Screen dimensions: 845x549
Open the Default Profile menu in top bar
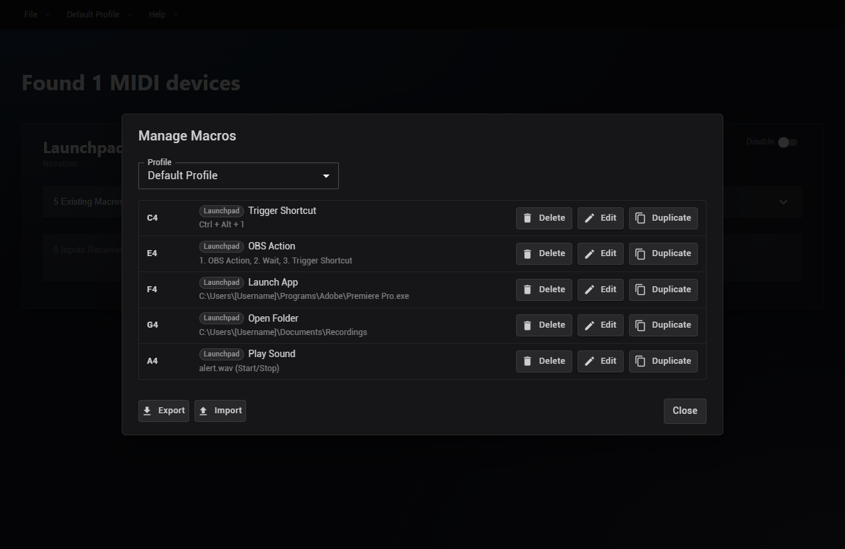click(x=99, y=15)
